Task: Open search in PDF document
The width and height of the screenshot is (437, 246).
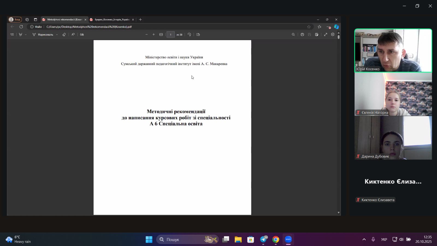Action: [x=293, y=34]
